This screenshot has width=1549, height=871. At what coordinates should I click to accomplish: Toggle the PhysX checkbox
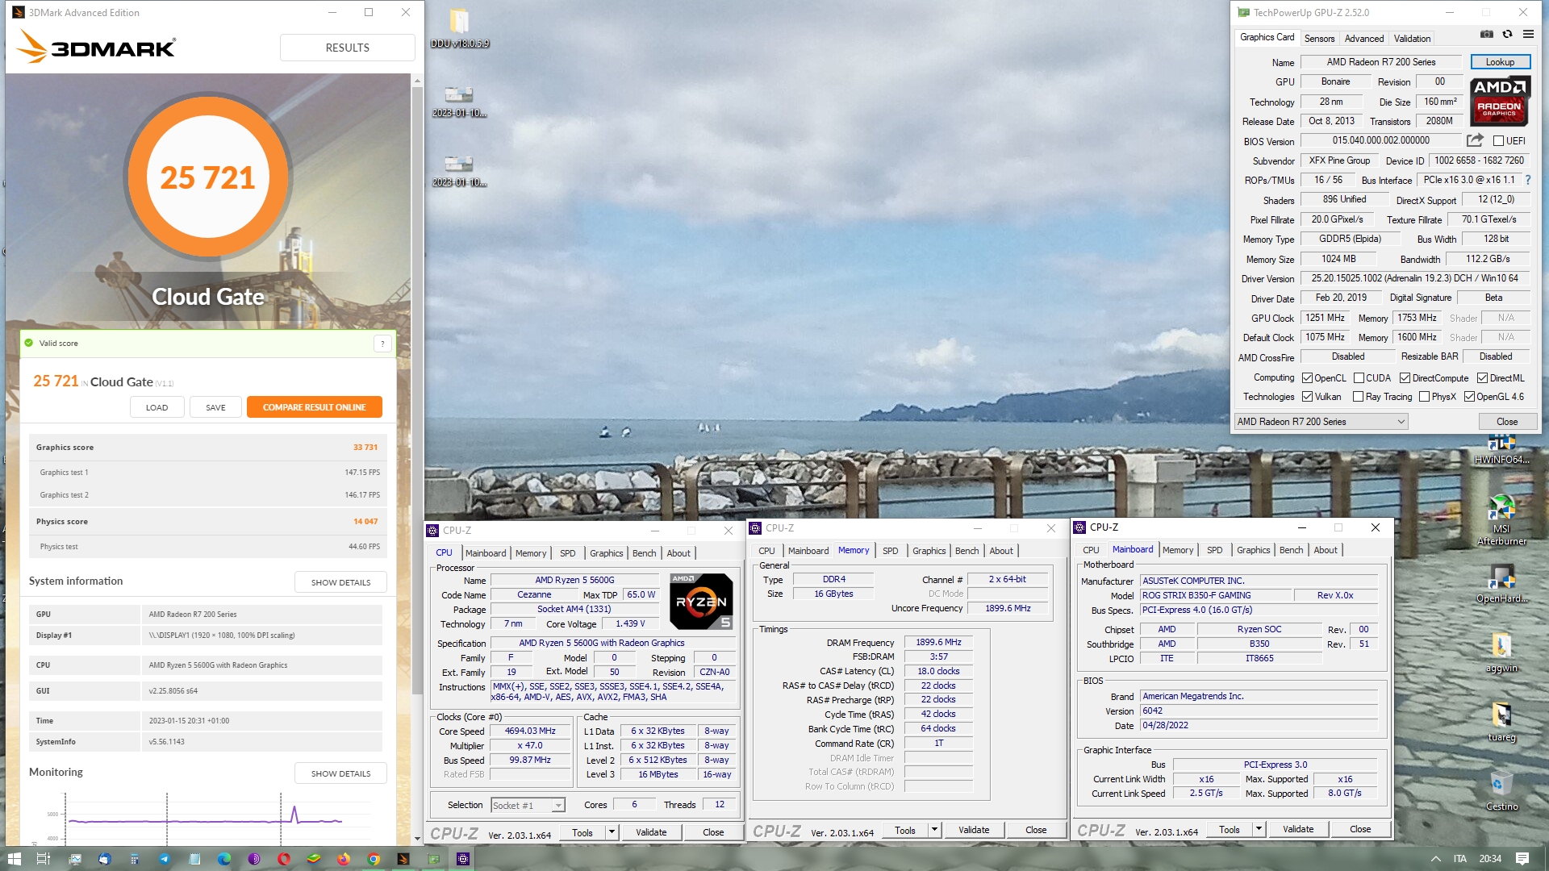click(x=1424, y=397)
